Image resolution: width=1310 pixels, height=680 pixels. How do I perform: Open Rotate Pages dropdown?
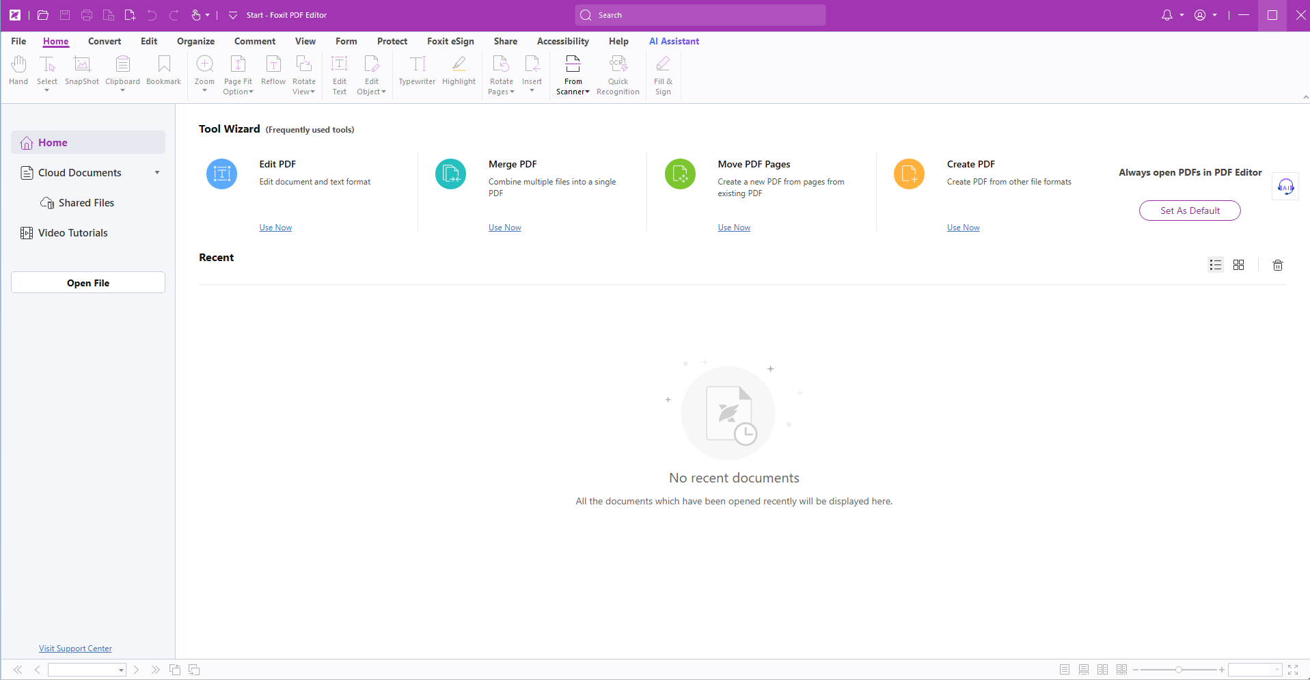[512, 92]
